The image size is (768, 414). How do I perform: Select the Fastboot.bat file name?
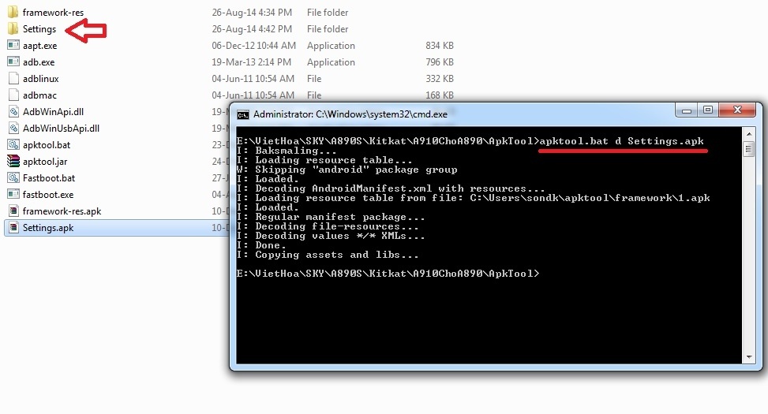pyautogui.click(x=49, y=178)
